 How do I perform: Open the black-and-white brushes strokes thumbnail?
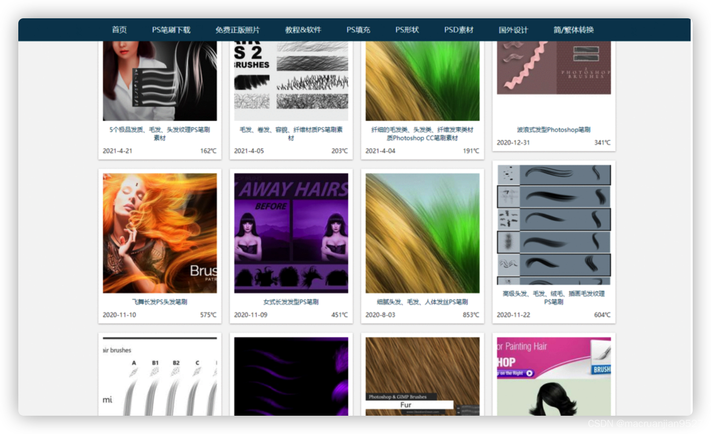point(291,80)
